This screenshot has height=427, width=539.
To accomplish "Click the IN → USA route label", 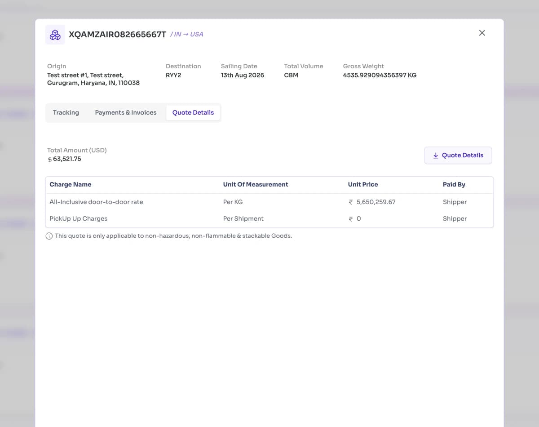I will [187, 35].
